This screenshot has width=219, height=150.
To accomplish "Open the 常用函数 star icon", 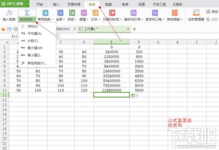I will point(45,13).
